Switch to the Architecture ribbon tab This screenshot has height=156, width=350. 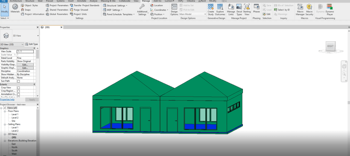pyautogui.click(x=16, y=1)
